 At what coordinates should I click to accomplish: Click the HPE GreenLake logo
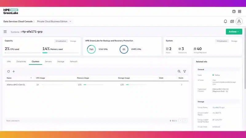coord(11,11)
